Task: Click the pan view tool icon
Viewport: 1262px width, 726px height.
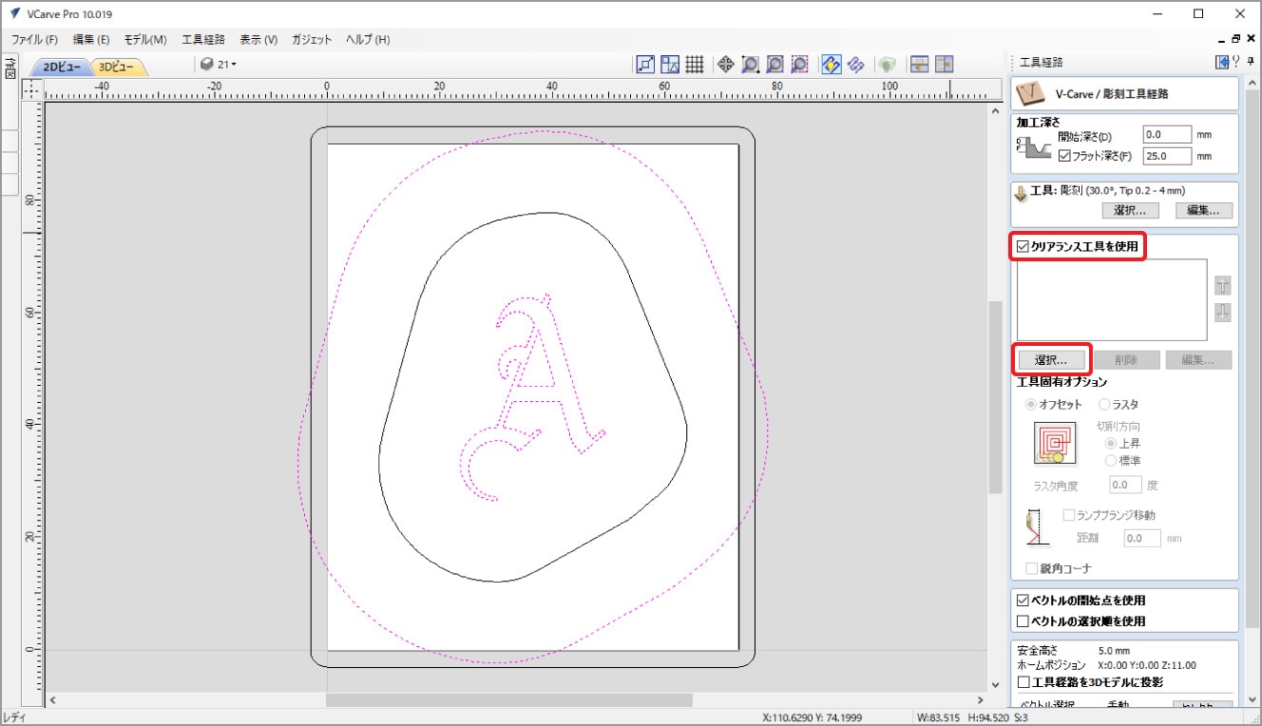Action: point(725,65)
